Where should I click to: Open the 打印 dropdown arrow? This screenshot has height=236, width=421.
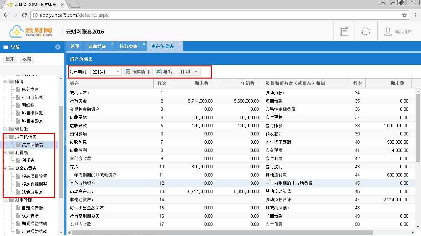[x=196, y=72]
